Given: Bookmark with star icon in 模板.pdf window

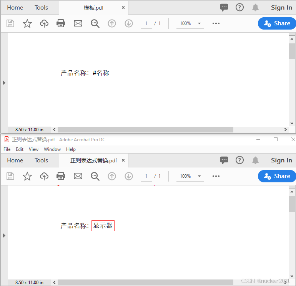Looking at the screenshot, I should [27, 23].
